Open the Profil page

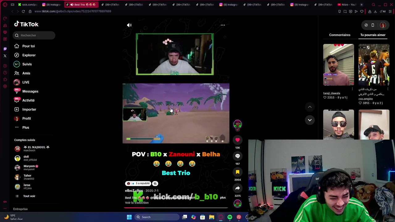26,118
